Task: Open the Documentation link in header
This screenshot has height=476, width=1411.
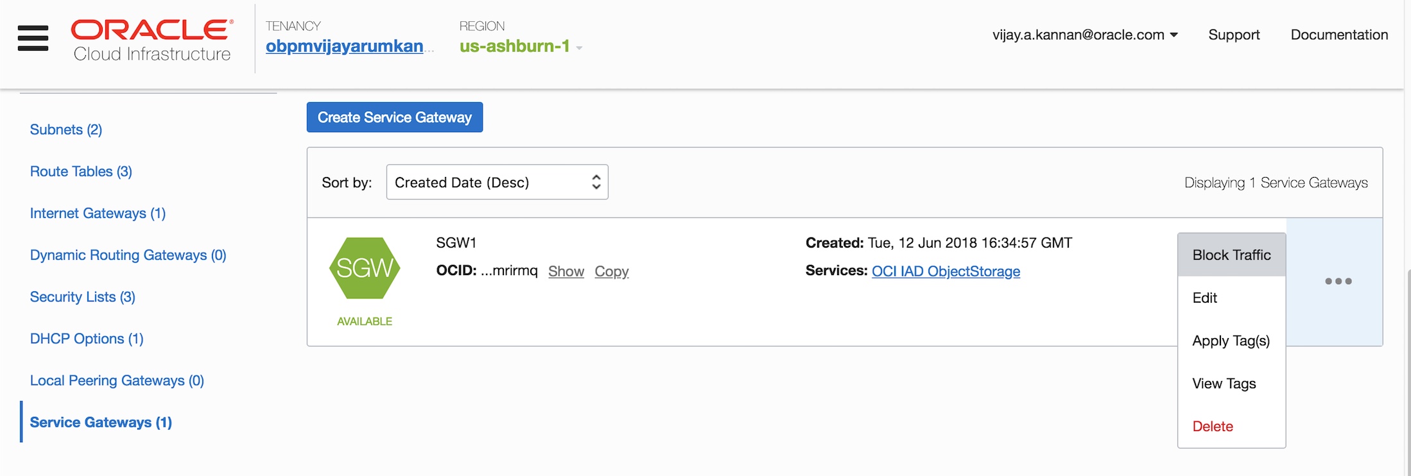Action: coord(1339,35)
